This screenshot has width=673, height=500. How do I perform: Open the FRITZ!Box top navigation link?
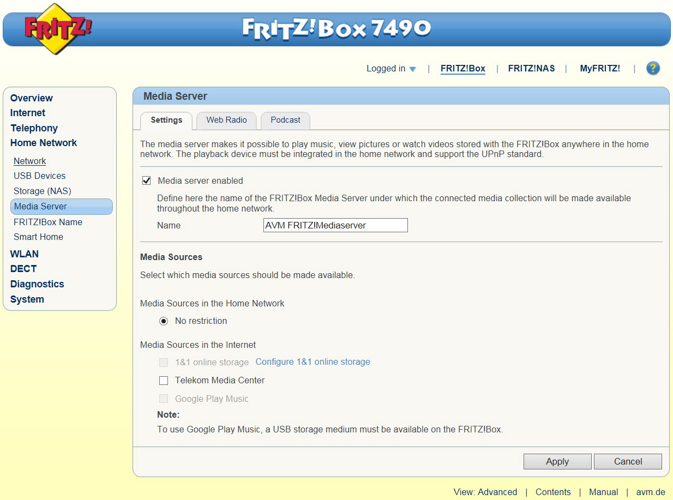pos(463,69)
